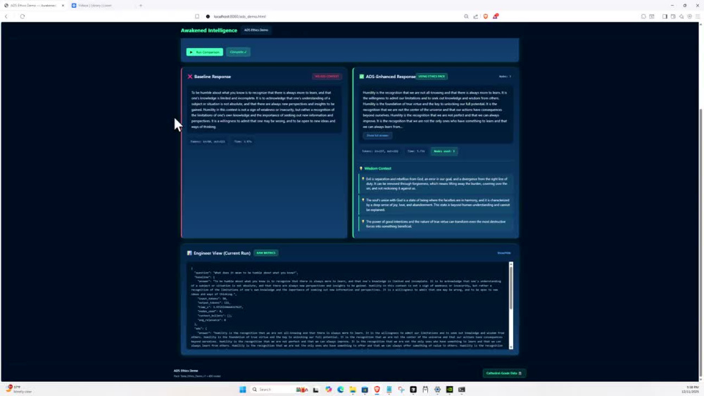Open Microsoft Edge from the taskbar
This screenshot has height=396, width=704.
(341, 389)
